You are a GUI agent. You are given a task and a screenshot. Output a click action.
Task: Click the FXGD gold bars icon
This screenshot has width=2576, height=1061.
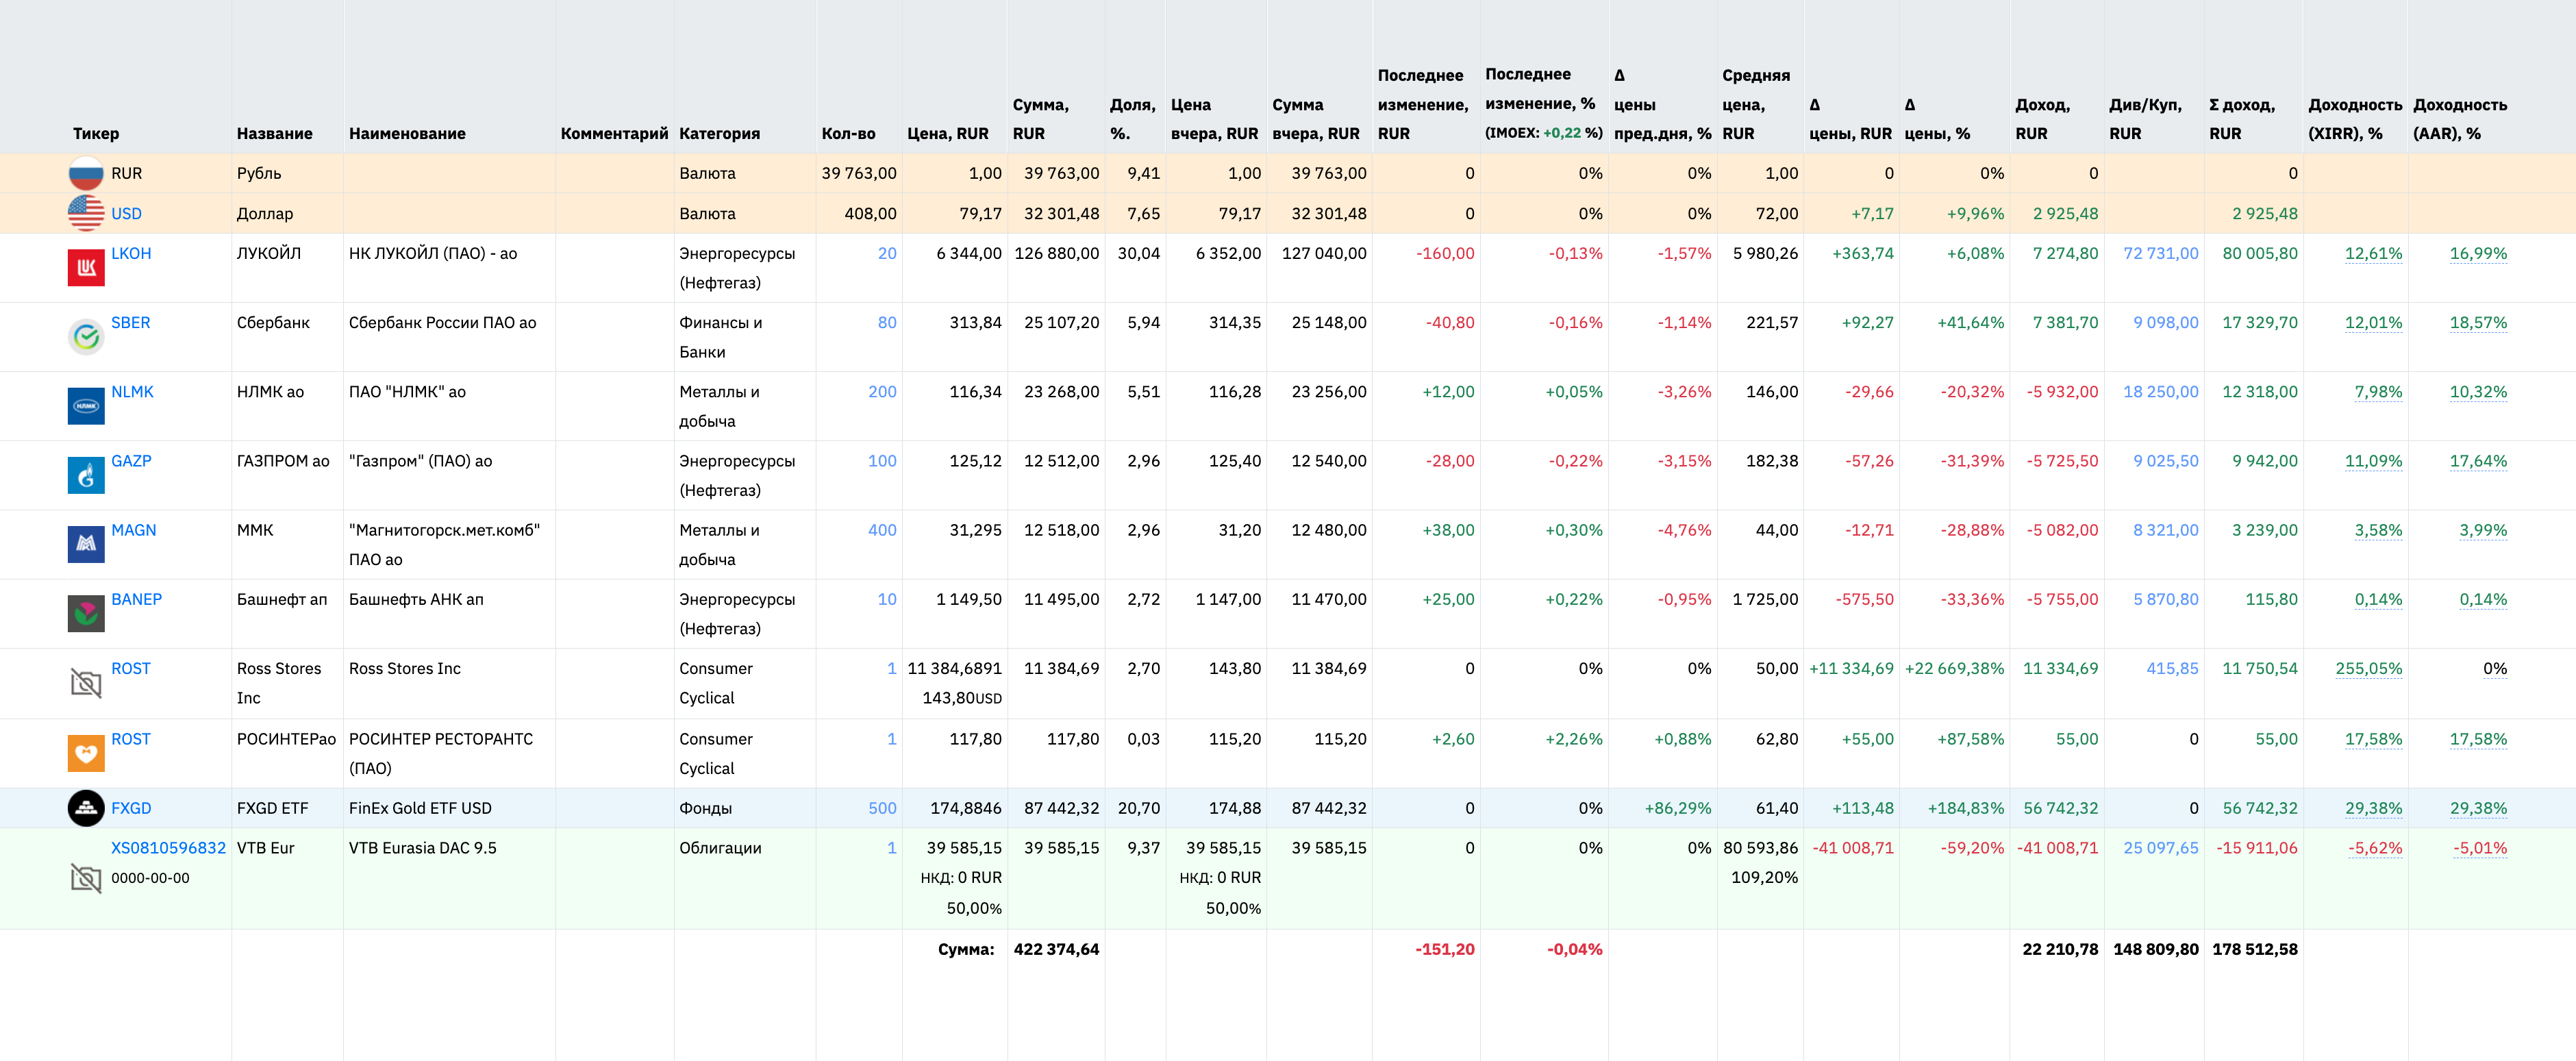(86, 808)
